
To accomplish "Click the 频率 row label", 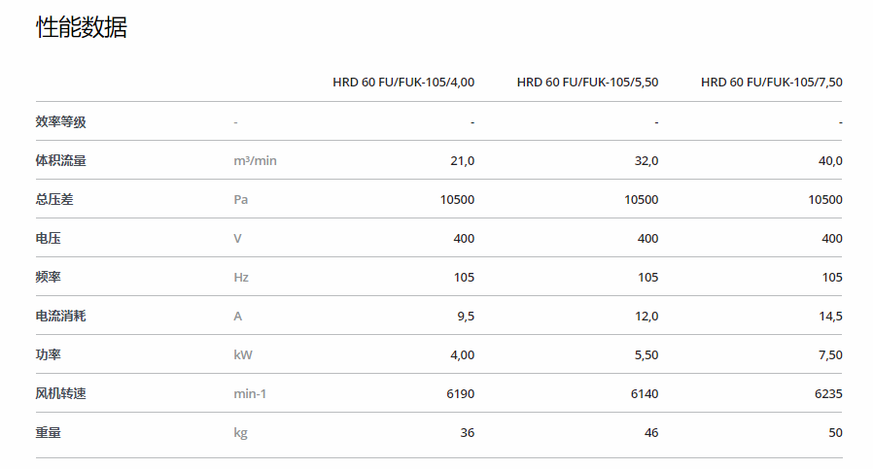I will (48, 277).
